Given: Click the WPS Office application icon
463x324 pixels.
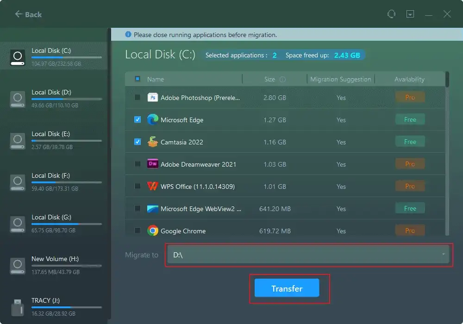Looking at the screenshot, I should pos(153,186).
